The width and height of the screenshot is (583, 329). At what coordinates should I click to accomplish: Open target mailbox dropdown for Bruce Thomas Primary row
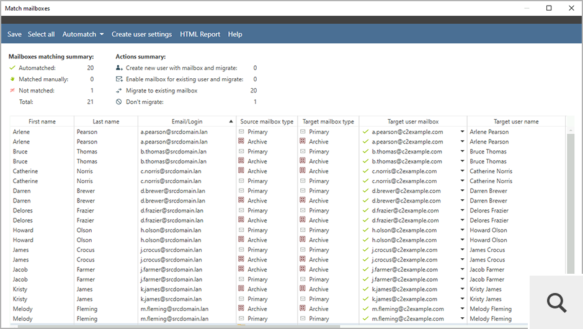point(462,151)
